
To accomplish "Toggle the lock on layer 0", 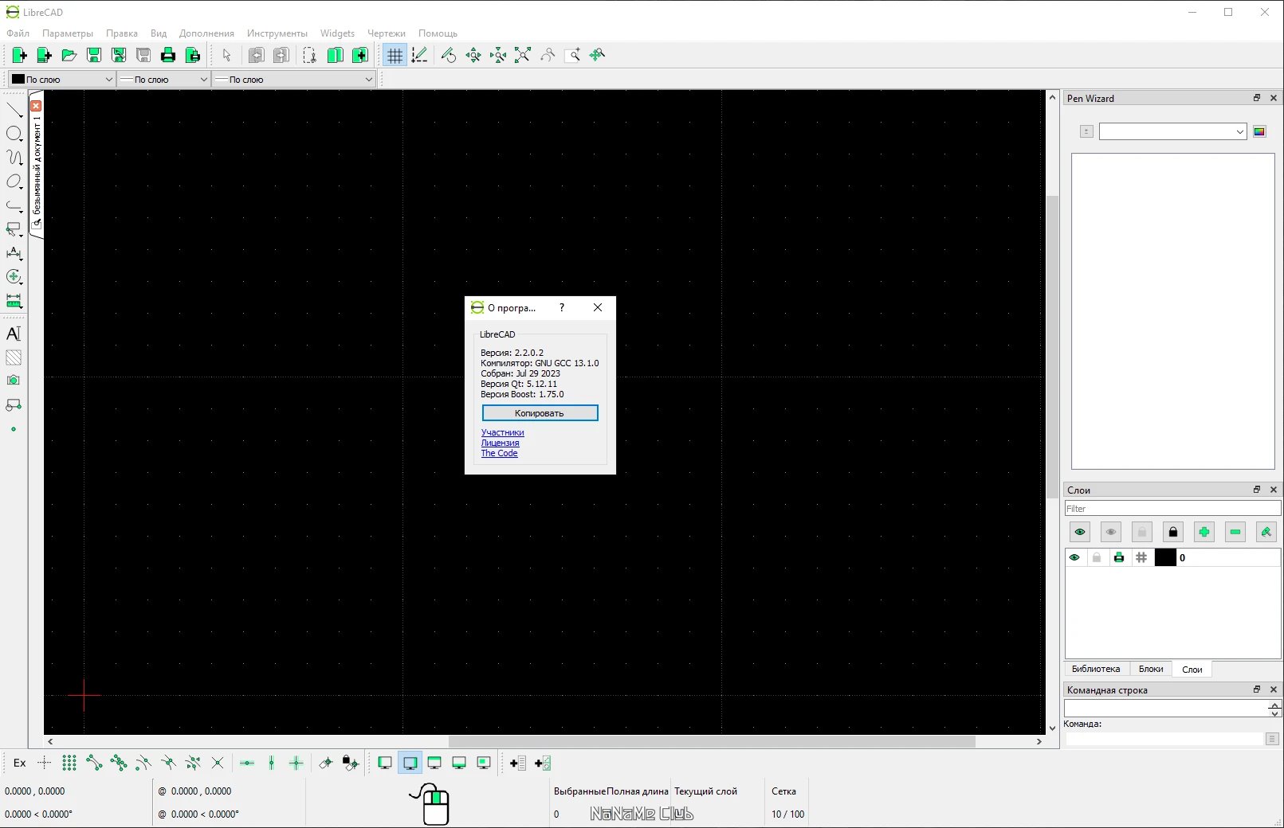I will click(1097, 558).
